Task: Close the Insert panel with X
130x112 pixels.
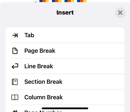Action: [x=120, y=13]
